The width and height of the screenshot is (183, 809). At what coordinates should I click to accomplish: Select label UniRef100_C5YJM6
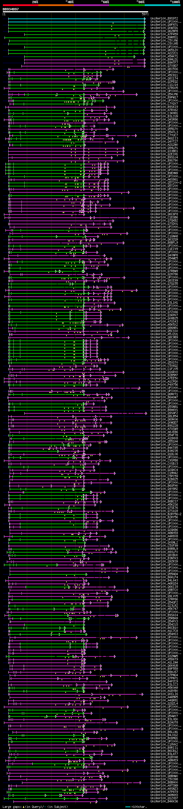pos(164,40)
